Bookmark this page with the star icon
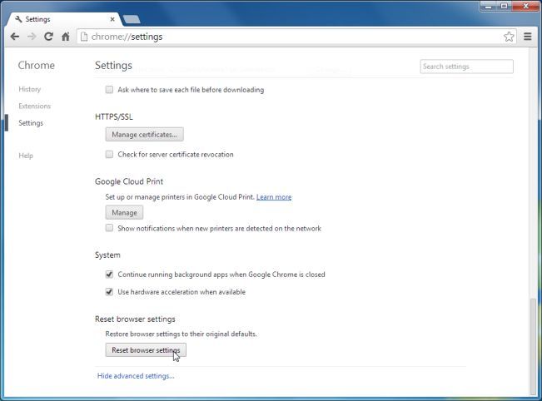The width and height of the screenshot is (542, 401). [509, 37]
